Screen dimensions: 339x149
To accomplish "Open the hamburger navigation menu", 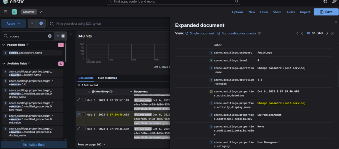I will [5, 12].
